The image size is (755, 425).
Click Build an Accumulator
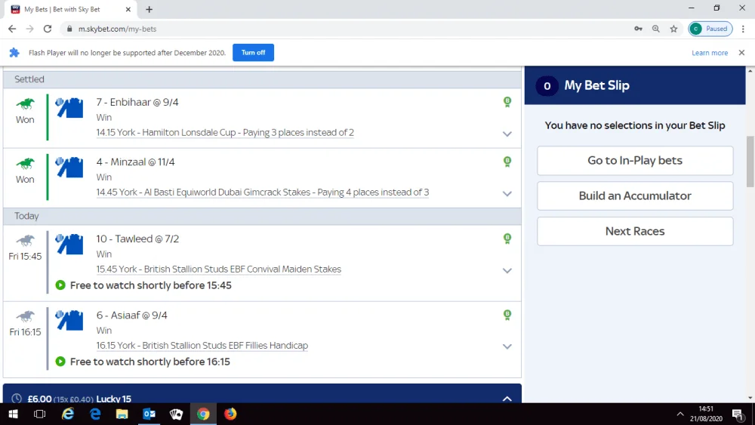(635, 196)
